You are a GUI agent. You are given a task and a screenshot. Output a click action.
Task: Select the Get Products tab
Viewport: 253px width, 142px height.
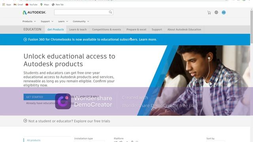coord(55,30)
